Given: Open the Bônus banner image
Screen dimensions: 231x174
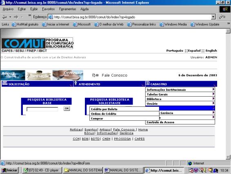Looking at the screenshot, I should coord(13,75).
